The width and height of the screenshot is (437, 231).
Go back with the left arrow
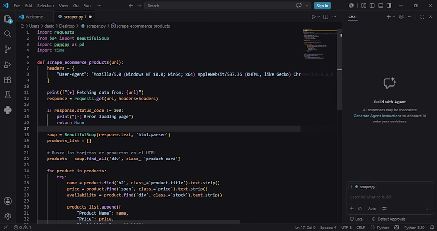[x=131, y=6]
